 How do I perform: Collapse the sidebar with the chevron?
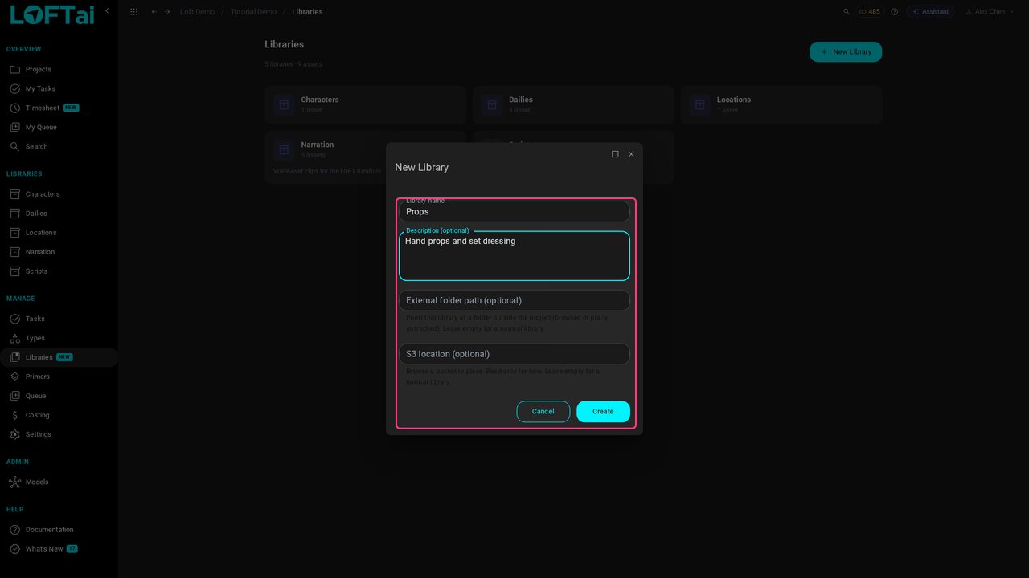[x=107, y=11]
